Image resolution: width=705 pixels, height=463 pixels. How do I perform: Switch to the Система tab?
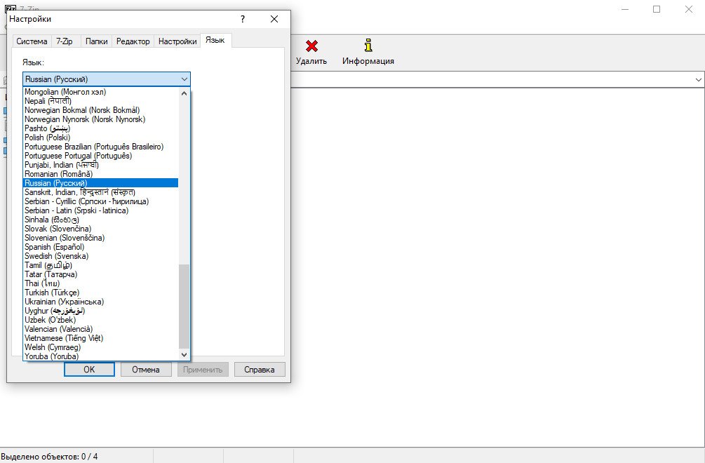(x=32, y=41)
